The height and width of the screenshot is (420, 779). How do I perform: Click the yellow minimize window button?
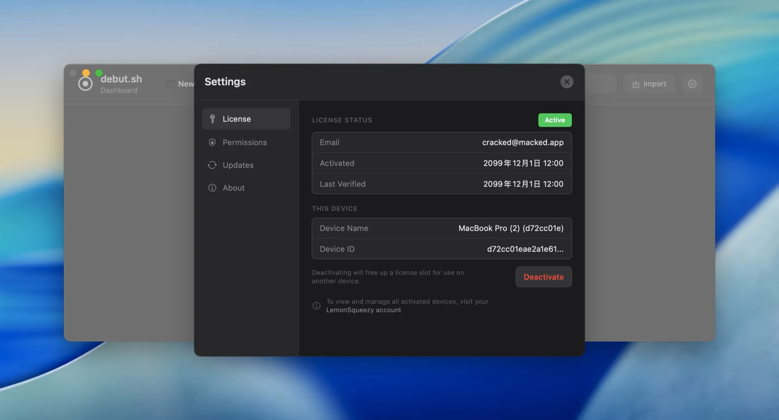(x=86, y=73)
